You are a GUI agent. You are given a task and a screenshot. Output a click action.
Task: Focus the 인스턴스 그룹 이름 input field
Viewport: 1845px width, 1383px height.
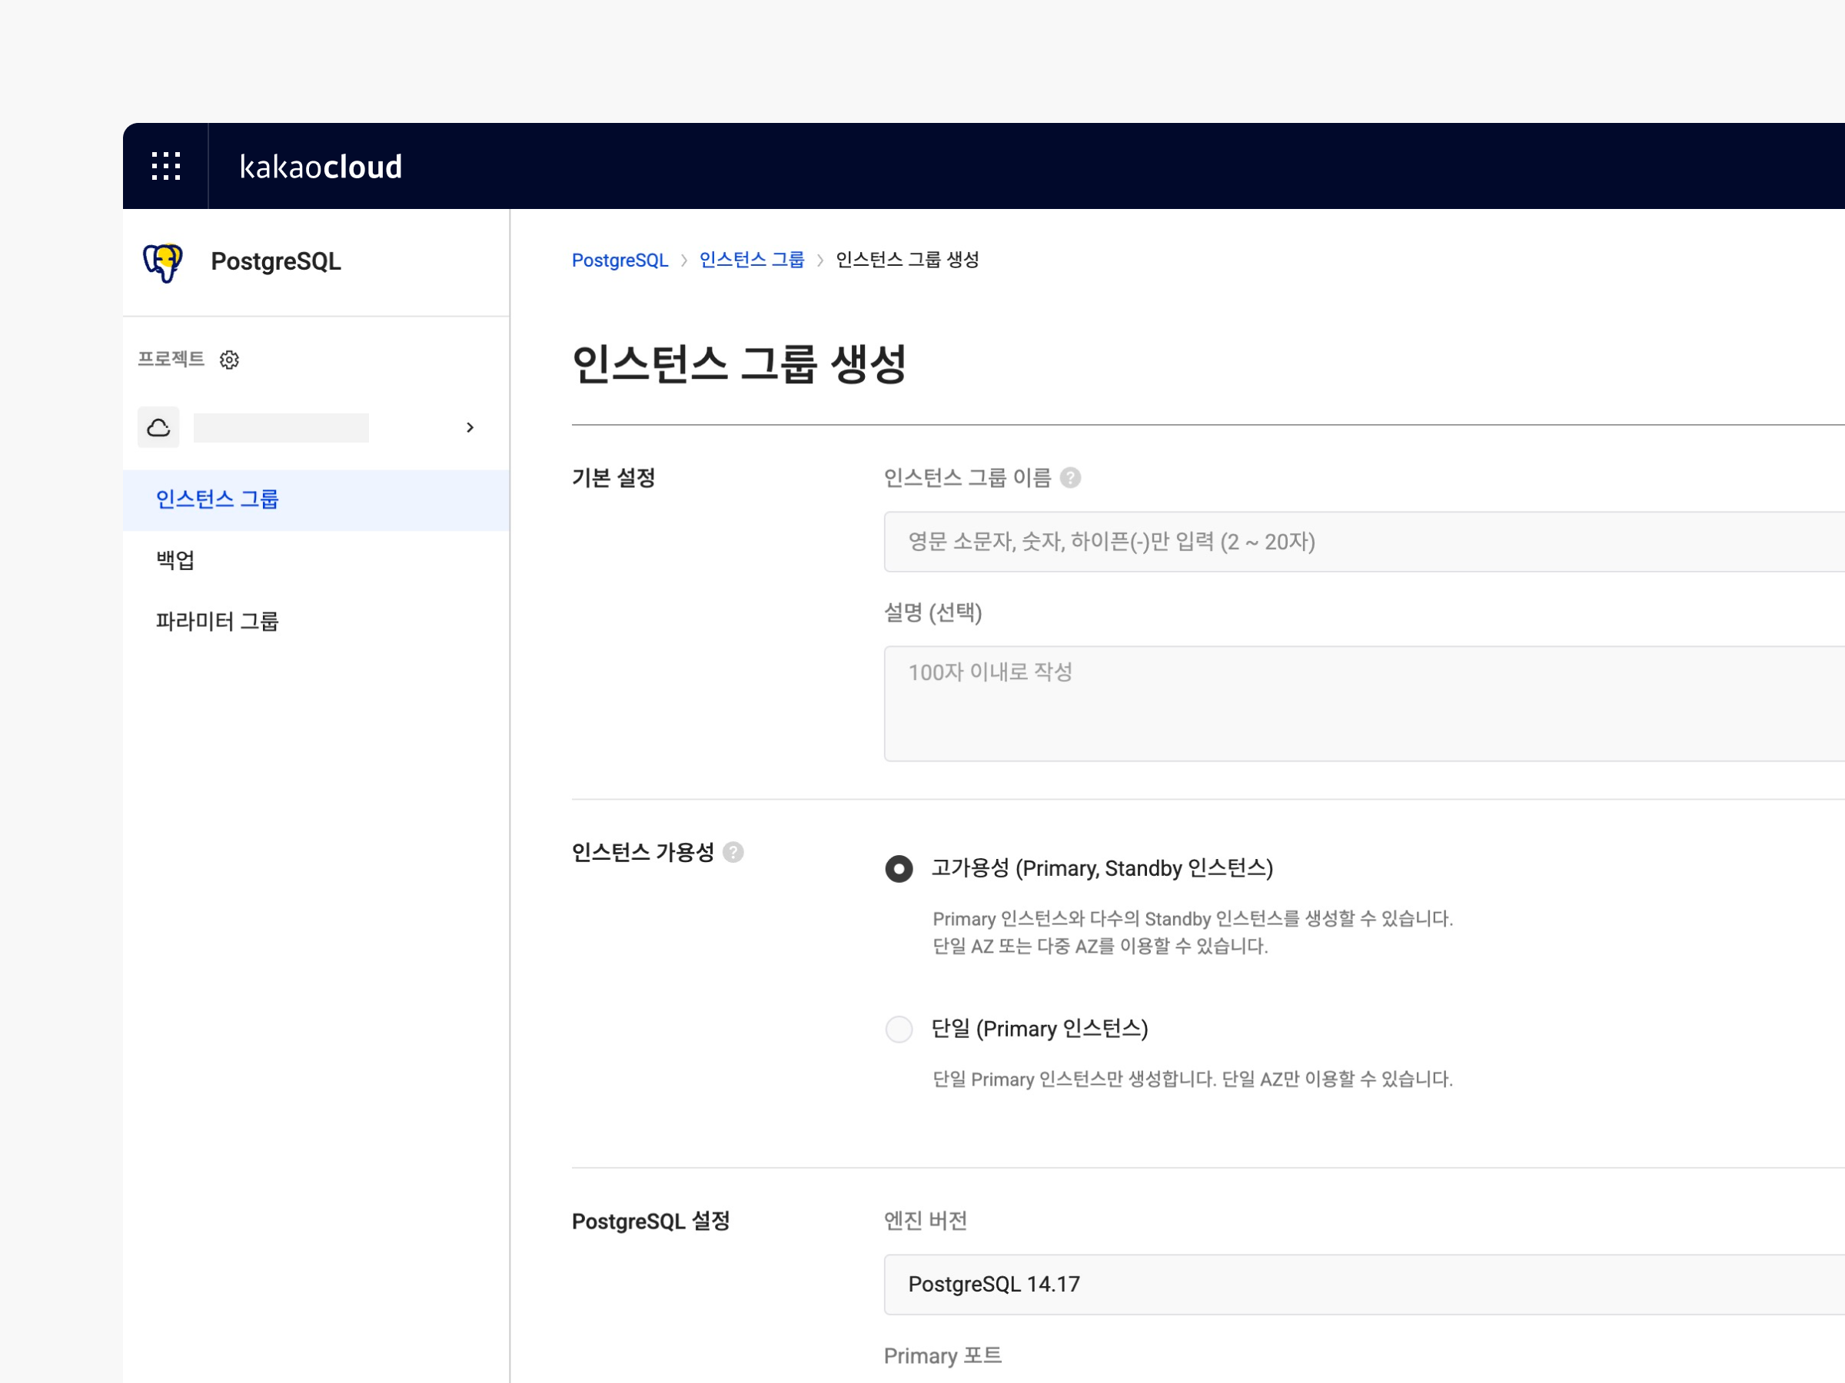point(1365,542)
